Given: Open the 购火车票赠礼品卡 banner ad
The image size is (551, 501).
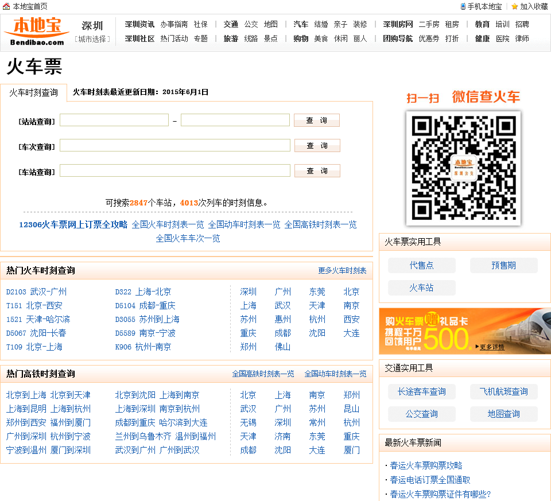Looking at the screenshot, I should (x=465, y=331).
